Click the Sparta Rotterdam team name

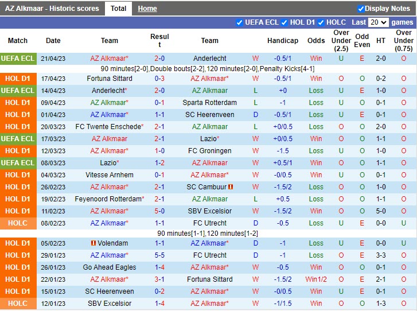(x=210, y=103)
